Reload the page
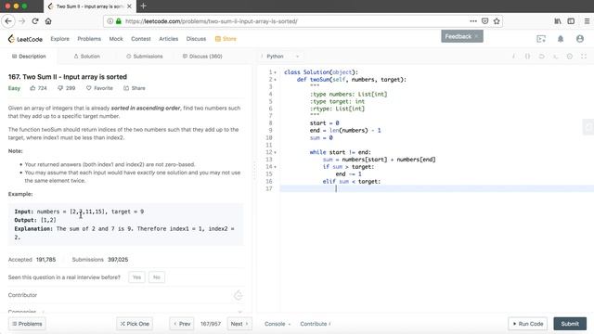This screenshot has width=594, height=334. [35, 21]
